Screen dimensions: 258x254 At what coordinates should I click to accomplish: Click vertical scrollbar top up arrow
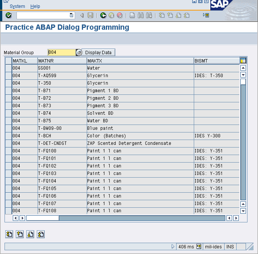pos(243,68)
